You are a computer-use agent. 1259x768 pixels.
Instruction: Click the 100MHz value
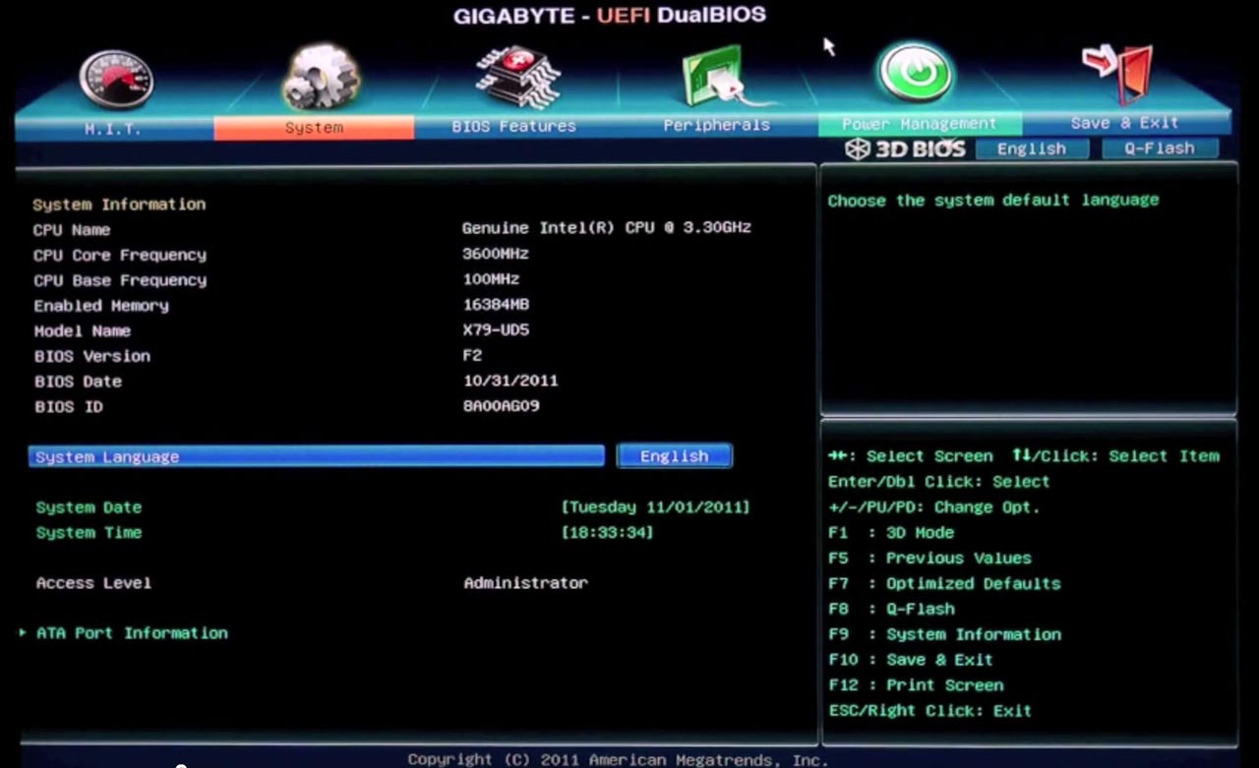(491, 279)
